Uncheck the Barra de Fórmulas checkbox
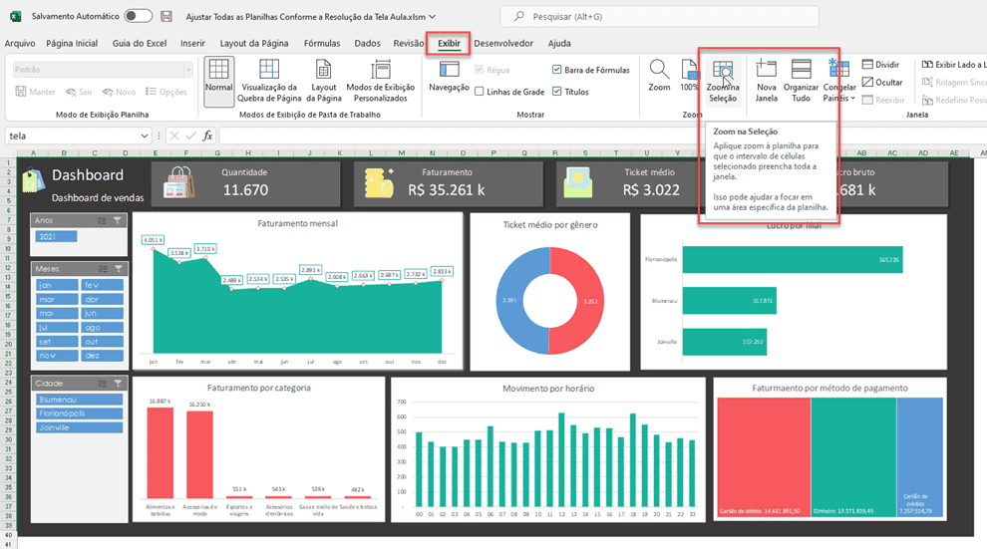Screen dimensions: 987x549 557,70
